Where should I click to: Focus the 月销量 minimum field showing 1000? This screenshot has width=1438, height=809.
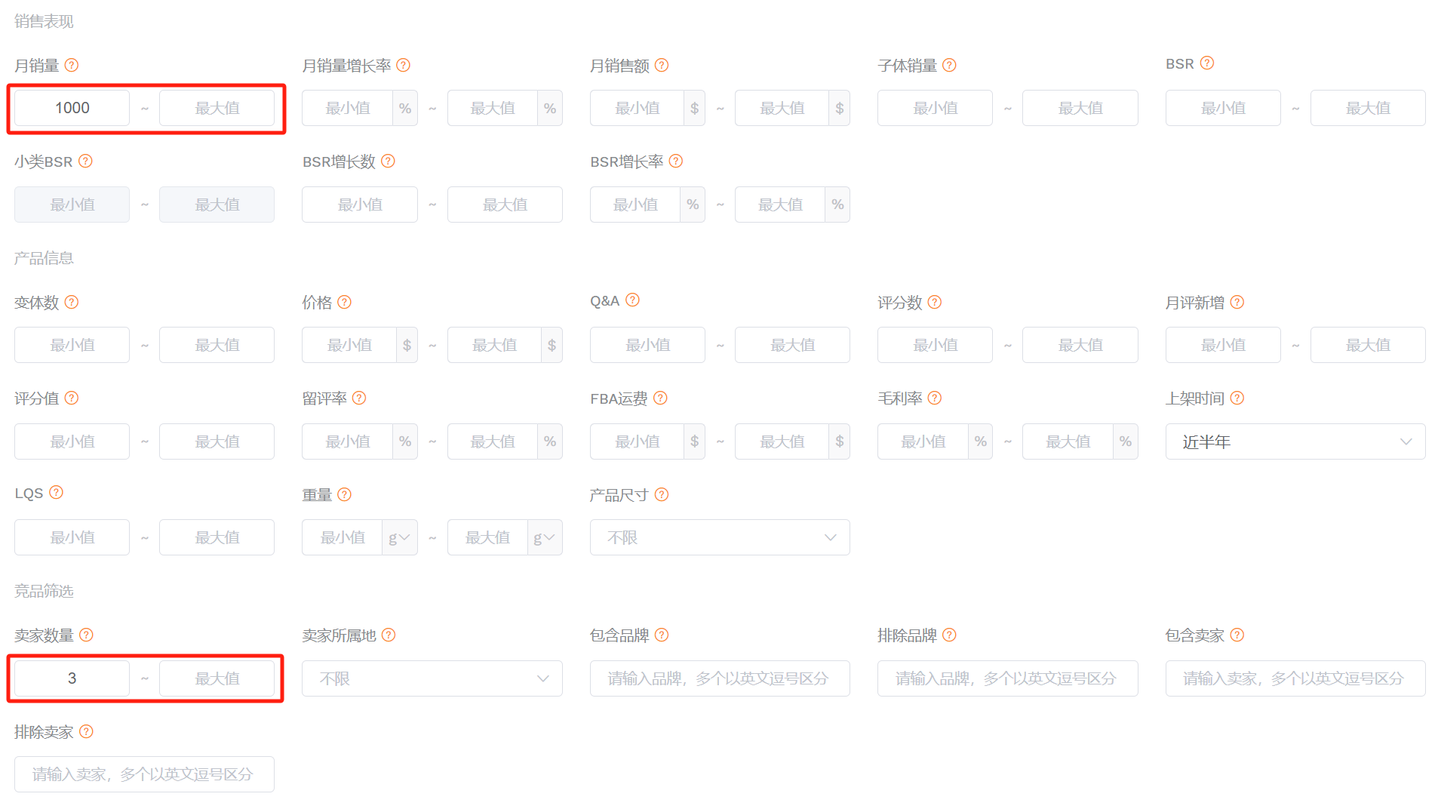(x=72, y=108)
